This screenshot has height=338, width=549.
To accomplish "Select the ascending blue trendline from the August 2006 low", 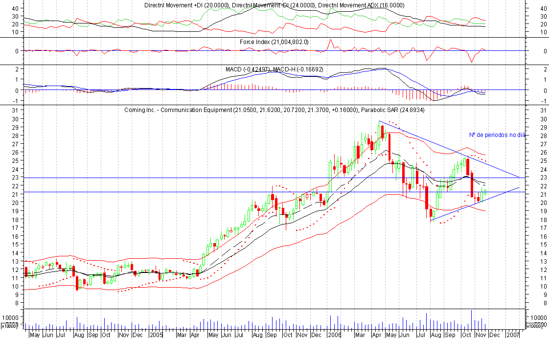I will 475,205.
